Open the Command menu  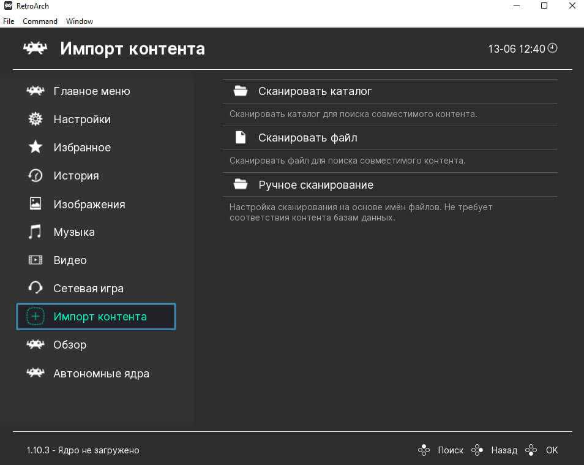[40, 21]
